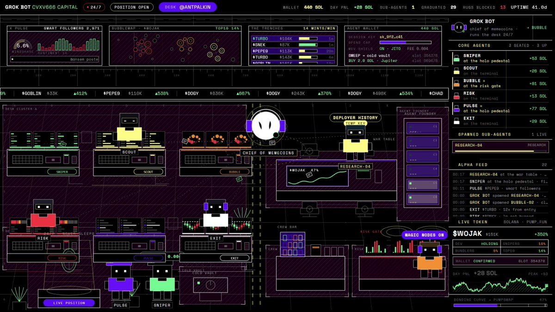This screenshot has width=555, height=312.
Task: Select the $SNEK row in The Trenches
Action: 293,45
